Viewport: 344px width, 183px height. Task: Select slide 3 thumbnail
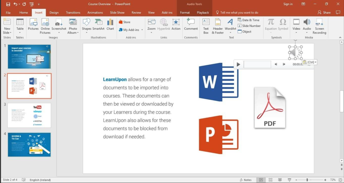click(x=29, y=115)
